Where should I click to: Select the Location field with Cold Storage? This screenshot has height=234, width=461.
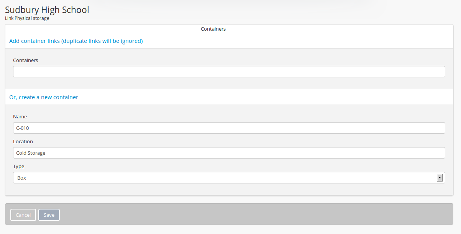pyautogui.click(x=229, y=153)
